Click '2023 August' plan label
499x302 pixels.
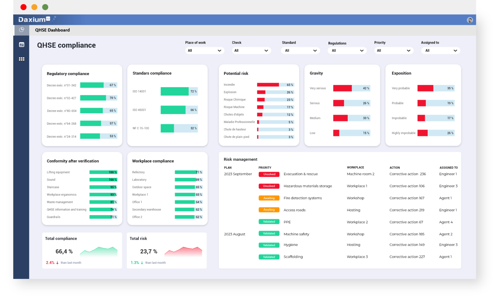pos(235,234)
